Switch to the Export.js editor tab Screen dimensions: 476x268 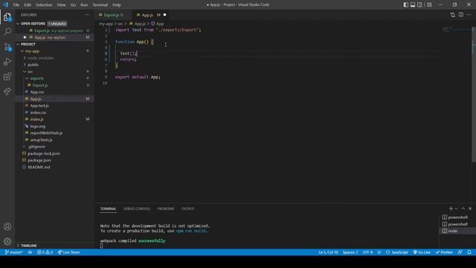tap(113, 15)
